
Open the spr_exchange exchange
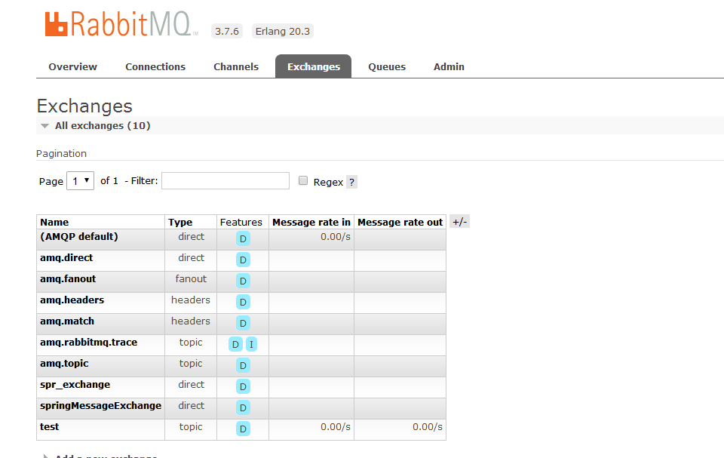pos(75,385)
